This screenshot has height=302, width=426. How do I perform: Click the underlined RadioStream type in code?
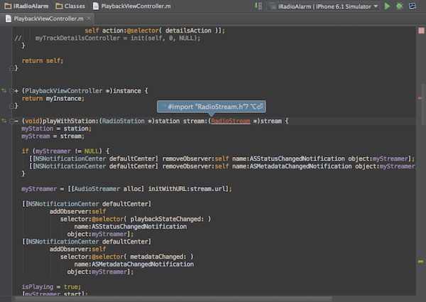[231, 122]
